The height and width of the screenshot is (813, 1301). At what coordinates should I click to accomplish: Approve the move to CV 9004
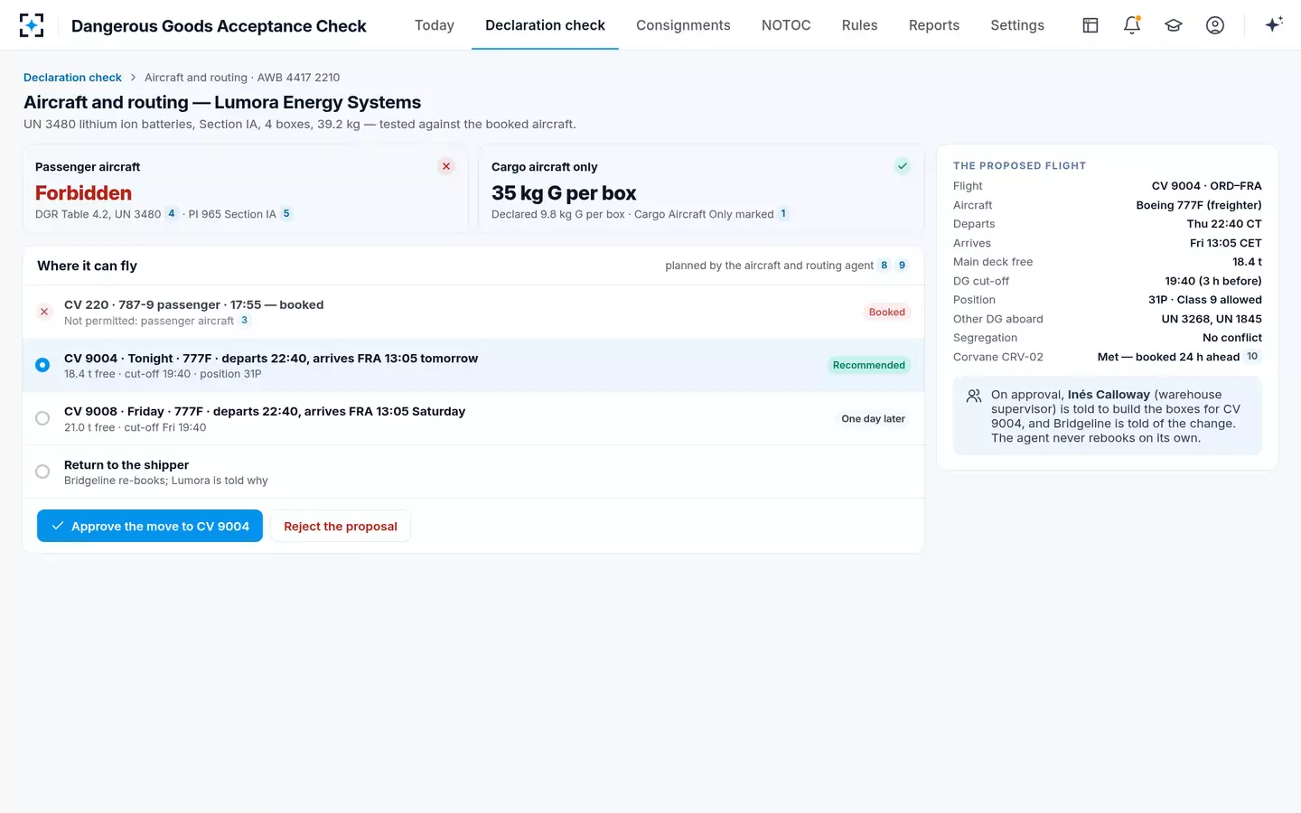150,526
